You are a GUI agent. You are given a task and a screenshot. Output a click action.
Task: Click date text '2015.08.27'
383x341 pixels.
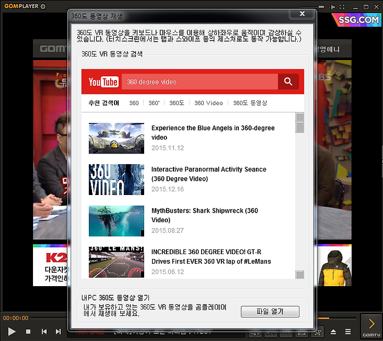point(168,230)
